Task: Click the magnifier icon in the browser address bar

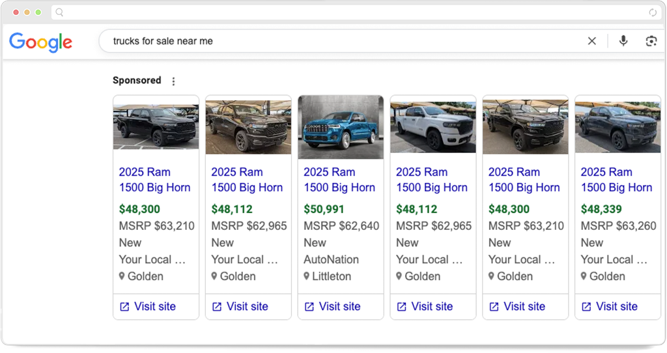Action: [x=59, y=12]
